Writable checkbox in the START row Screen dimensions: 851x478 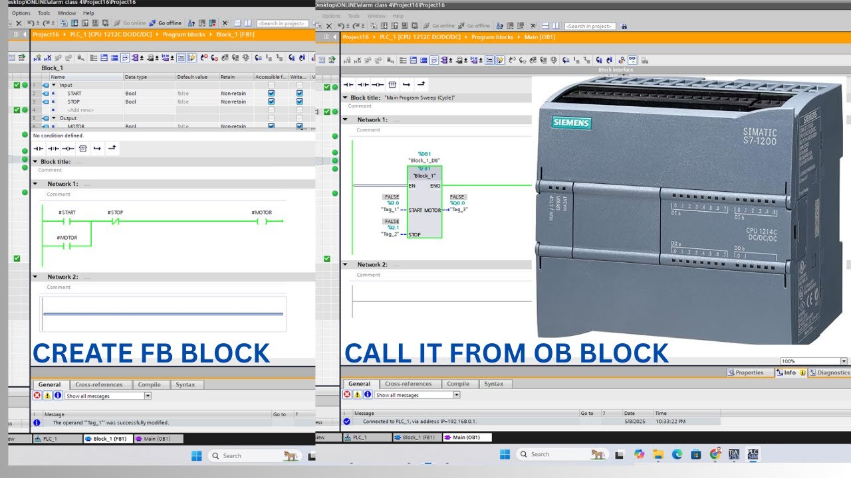pyautogui.click(x=299, y=94)
